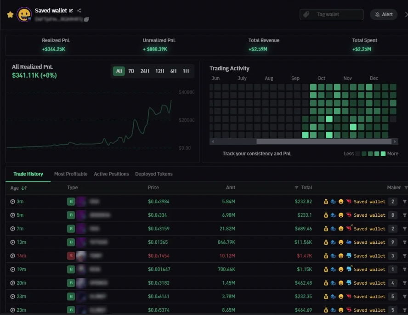408x315 pixels.
Task: Star the Saved wallet as favorite
Action: pos(10,14)
